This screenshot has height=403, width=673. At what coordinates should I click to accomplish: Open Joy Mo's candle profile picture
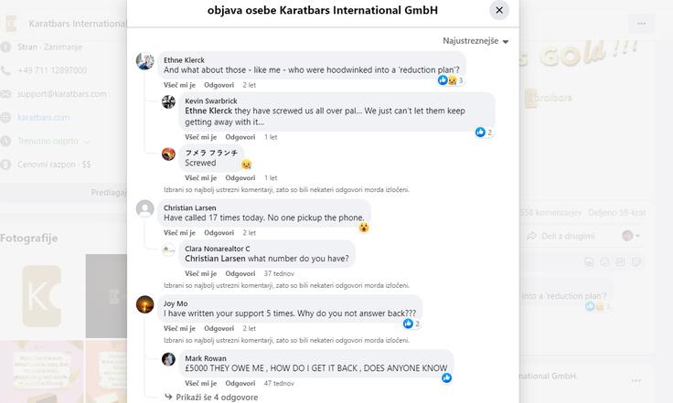pyautogui.click(x=145, y=304)
